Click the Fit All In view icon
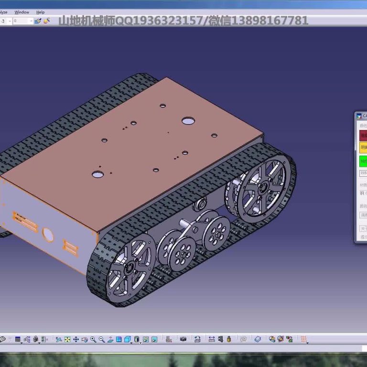The image size is (367, 367). (x=67, y=339)
